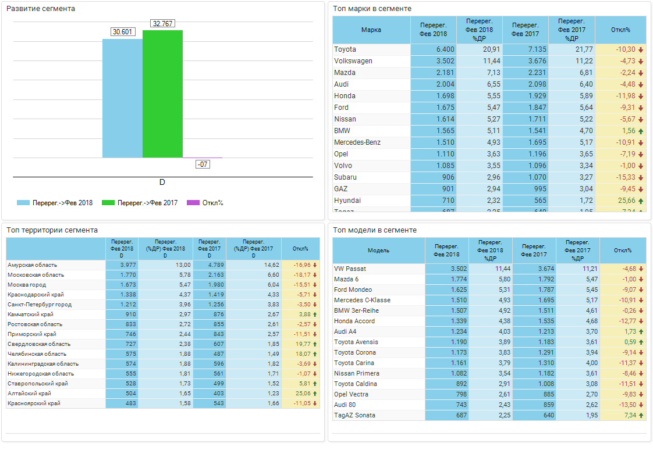The width and height of the screenshot is (653, 461).
Task: Click the red down arrow in the Honda Accord row
Action: point(641,321)
